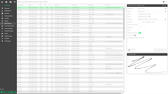The image size is (168, 94).
Task: Click the add-window icon beside contact card
Action: [x=15, y=2]
